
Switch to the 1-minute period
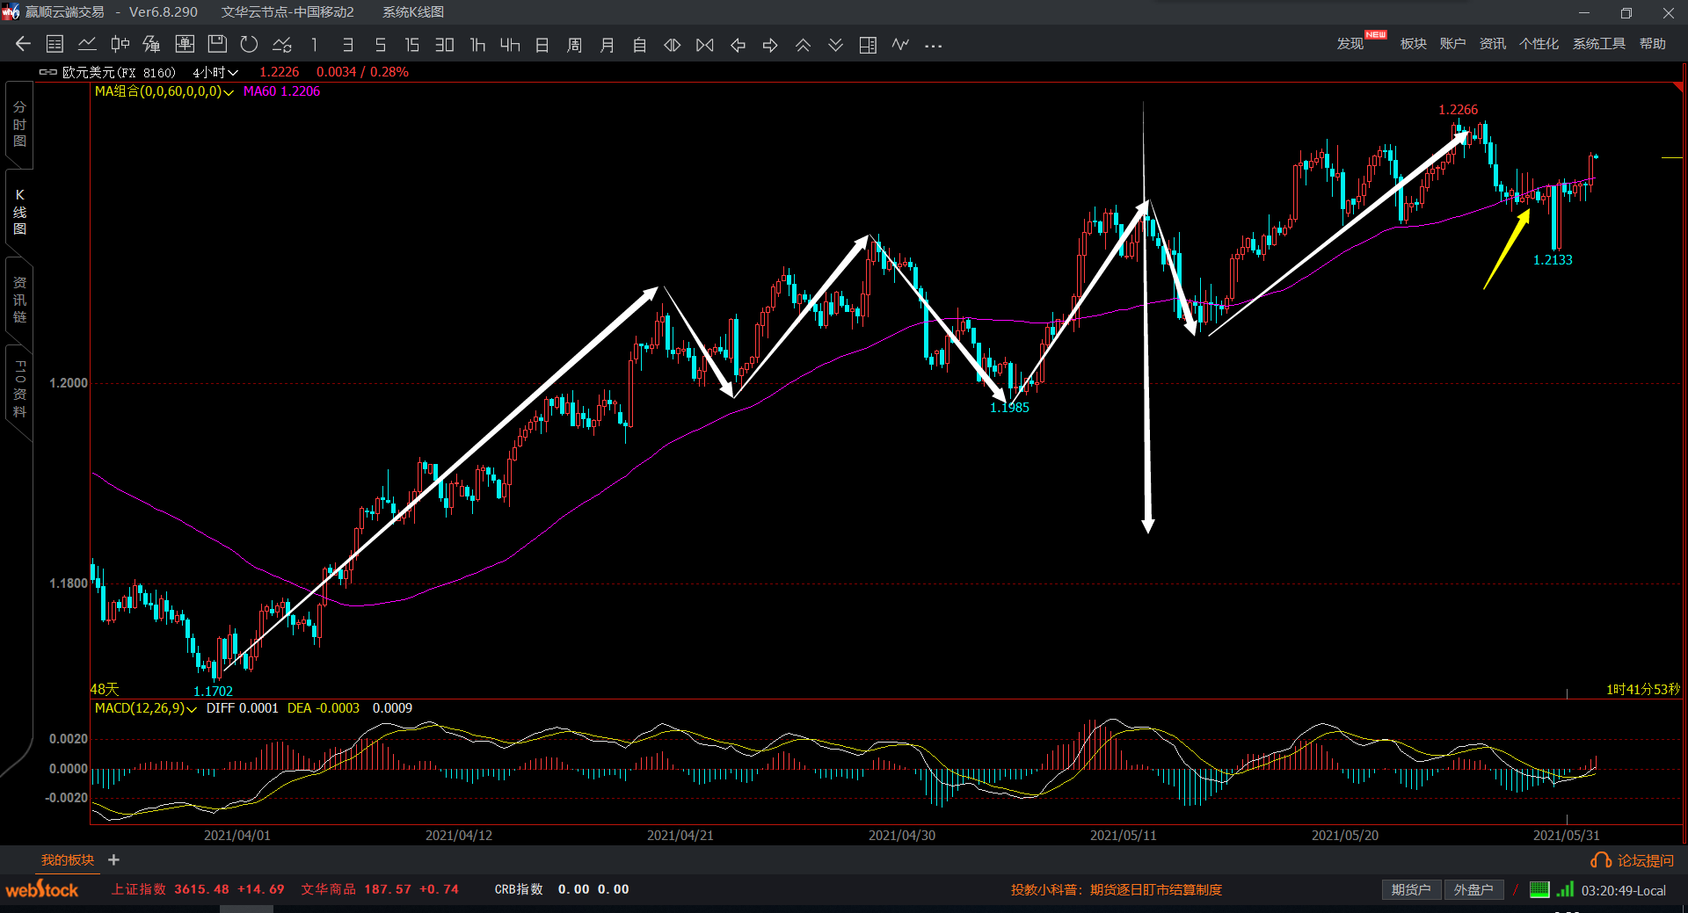(314, 44)
